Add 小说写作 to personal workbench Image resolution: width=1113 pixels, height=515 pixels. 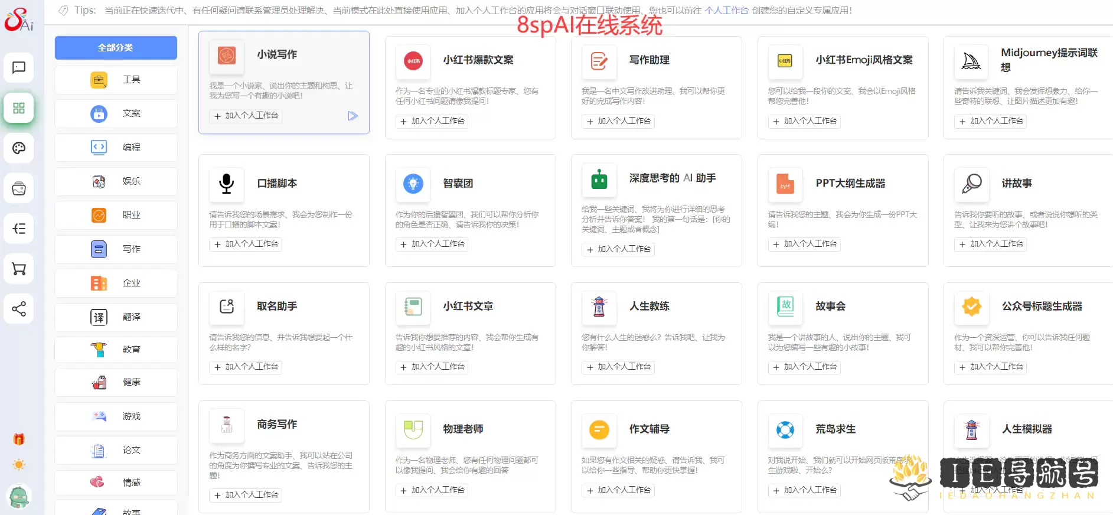pos(246,116)
